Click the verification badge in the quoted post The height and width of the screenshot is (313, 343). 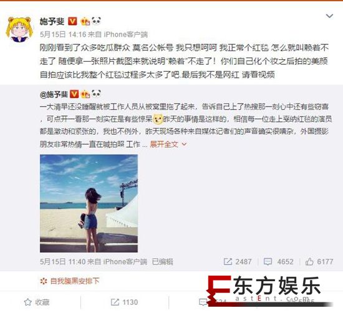pos(74,94)
